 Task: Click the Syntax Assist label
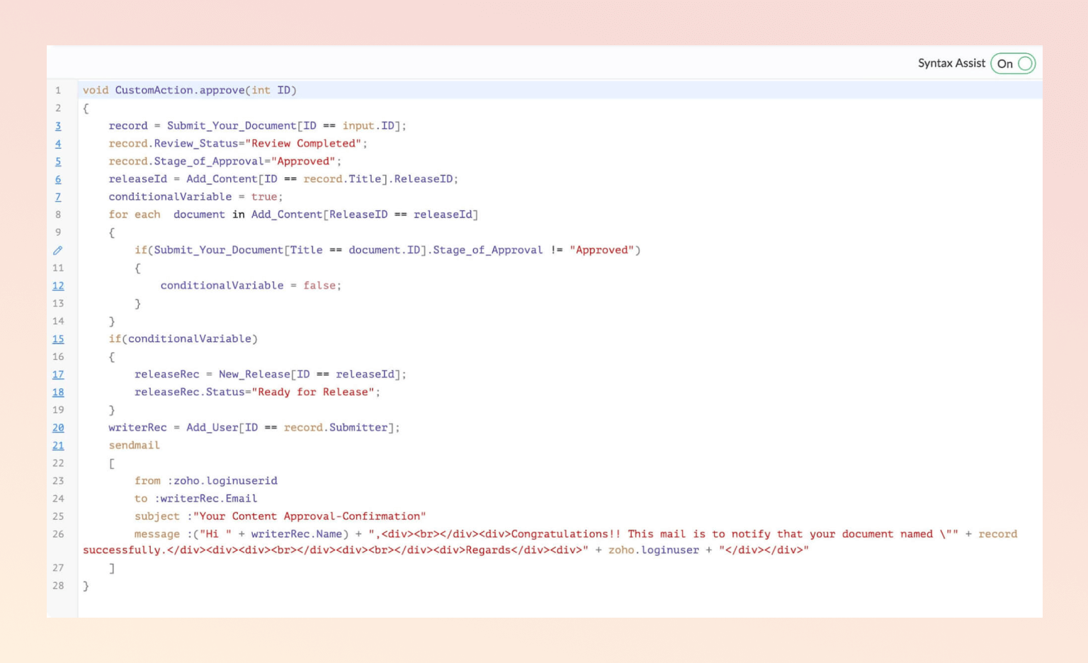pyautogui.click(x=951, y=63)
